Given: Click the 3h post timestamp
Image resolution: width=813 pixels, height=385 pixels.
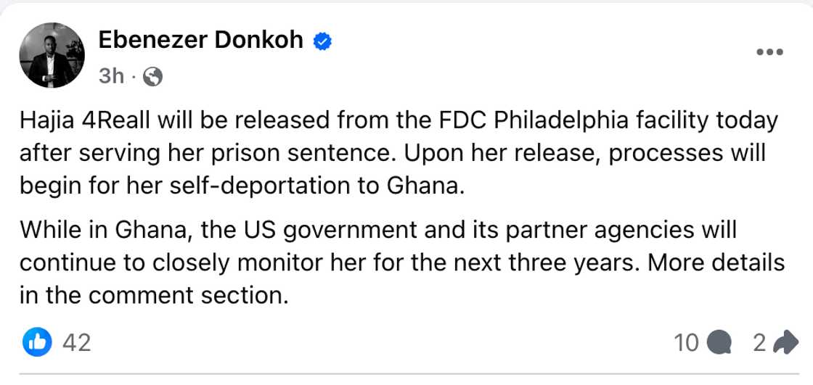Looking at the screenshot, I should [x=110, y=76].
